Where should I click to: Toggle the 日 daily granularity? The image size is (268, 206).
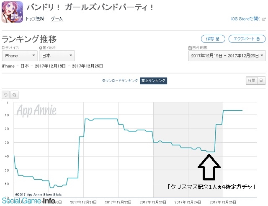tap(260, 81)
